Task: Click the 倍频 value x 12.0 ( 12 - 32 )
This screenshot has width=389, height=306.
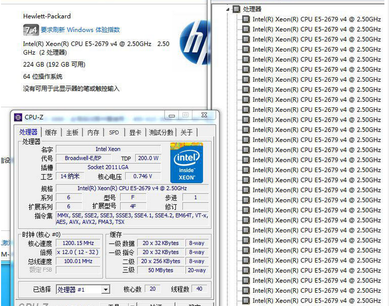Action: 78,252
